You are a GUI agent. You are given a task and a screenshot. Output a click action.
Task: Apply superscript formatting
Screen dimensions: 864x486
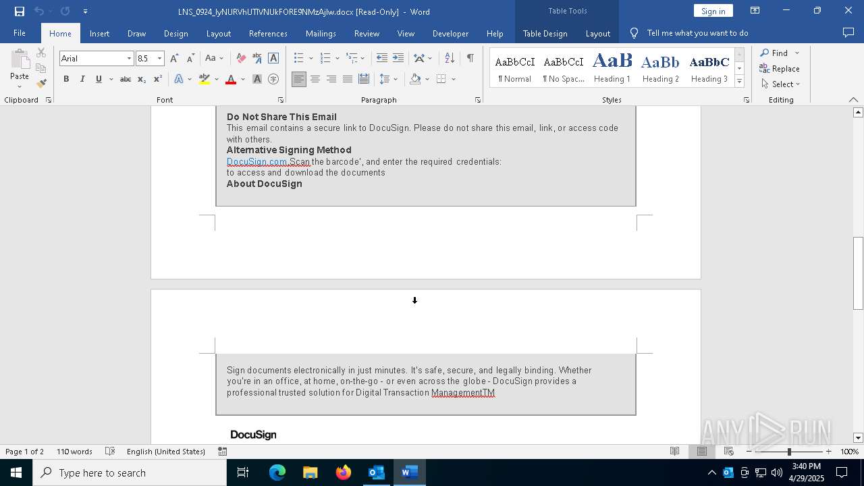[x=157, y=80]
